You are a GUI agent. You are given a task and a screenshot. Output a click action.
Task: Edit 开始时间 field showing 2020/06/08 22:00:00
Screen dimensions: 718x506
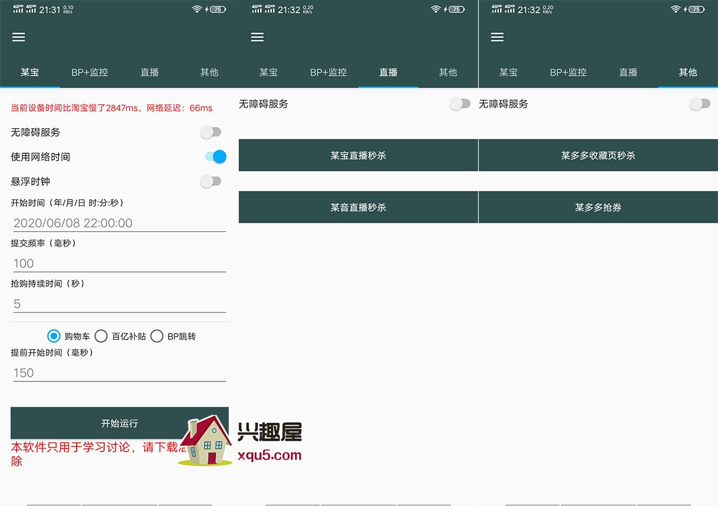(118, 223)
